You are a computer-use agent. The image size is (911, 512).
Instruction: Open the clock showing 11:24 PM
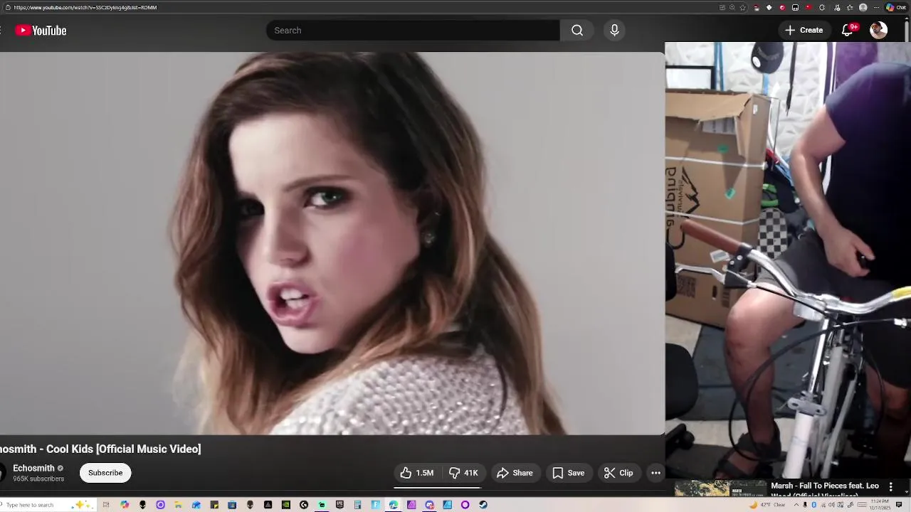pyautogui.click(x=880, y=505)
